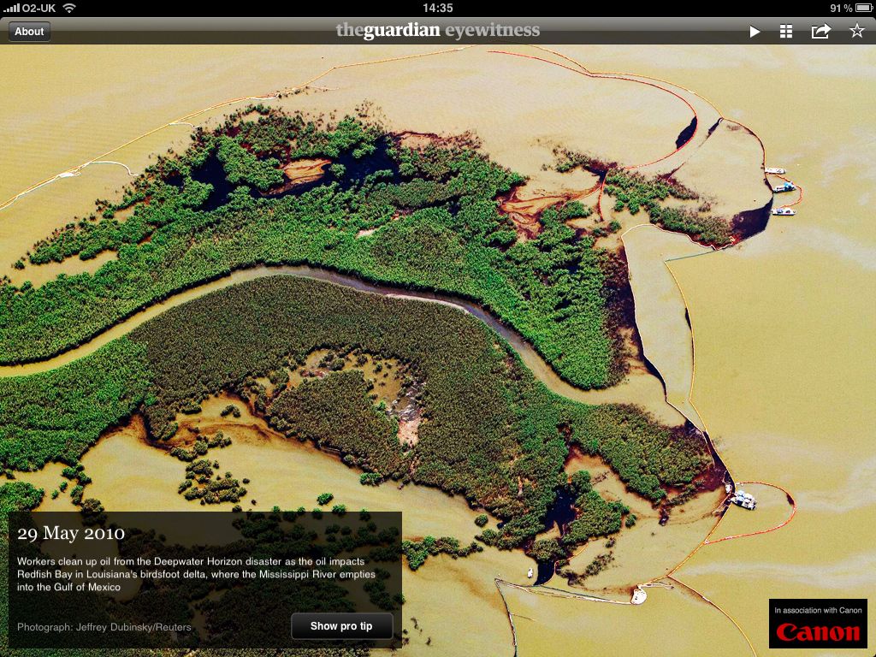876x657 pixels.
Task: Click the Jeffrey Dubinsky/Reuters photo credit
Action: coord(104,627)
